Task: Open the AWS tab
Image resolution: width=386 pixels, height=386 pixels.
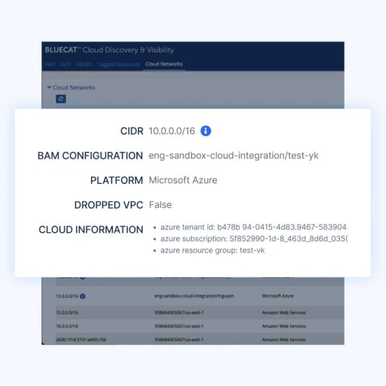Action: pos(50,65)
